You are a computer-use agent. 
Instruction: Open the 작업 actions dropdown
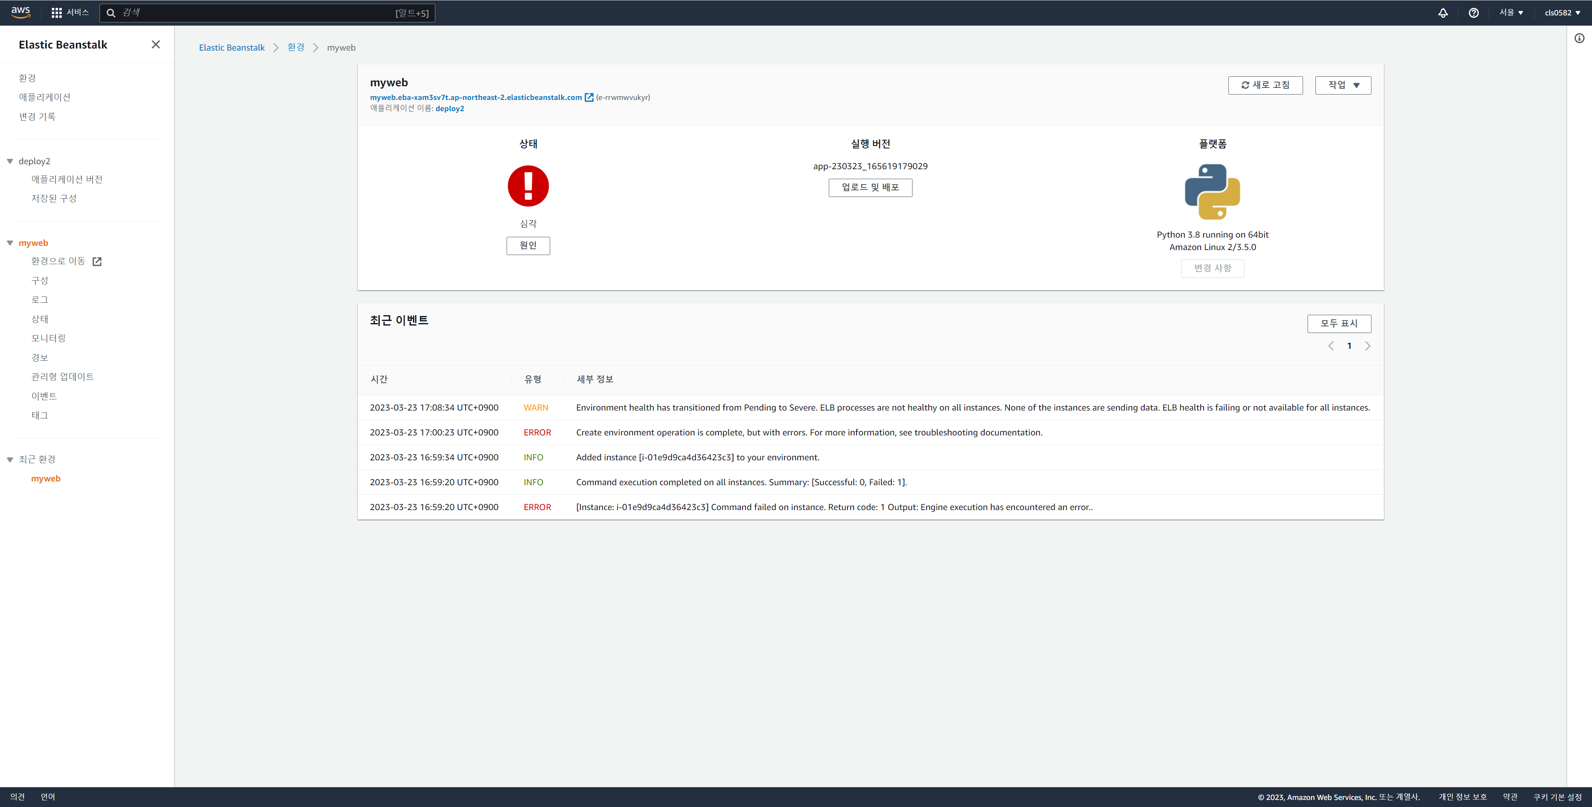(x=1343, y=85)
